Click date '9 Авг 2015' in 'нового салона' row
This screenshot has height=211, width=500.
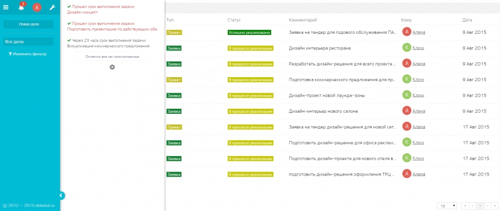(x=474, y=111)
